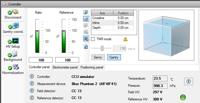Screen dimensions: 200x103
Task: Click the speed slider thumb
Action: click(102, 48)
